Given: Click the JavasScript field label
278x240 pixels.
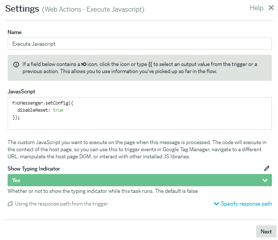Looking at the screenshot, I should (x=21, y=91).
